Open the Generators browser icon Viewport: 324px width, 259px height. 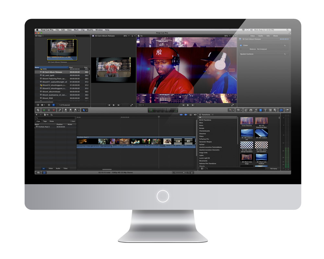point(270,110)
